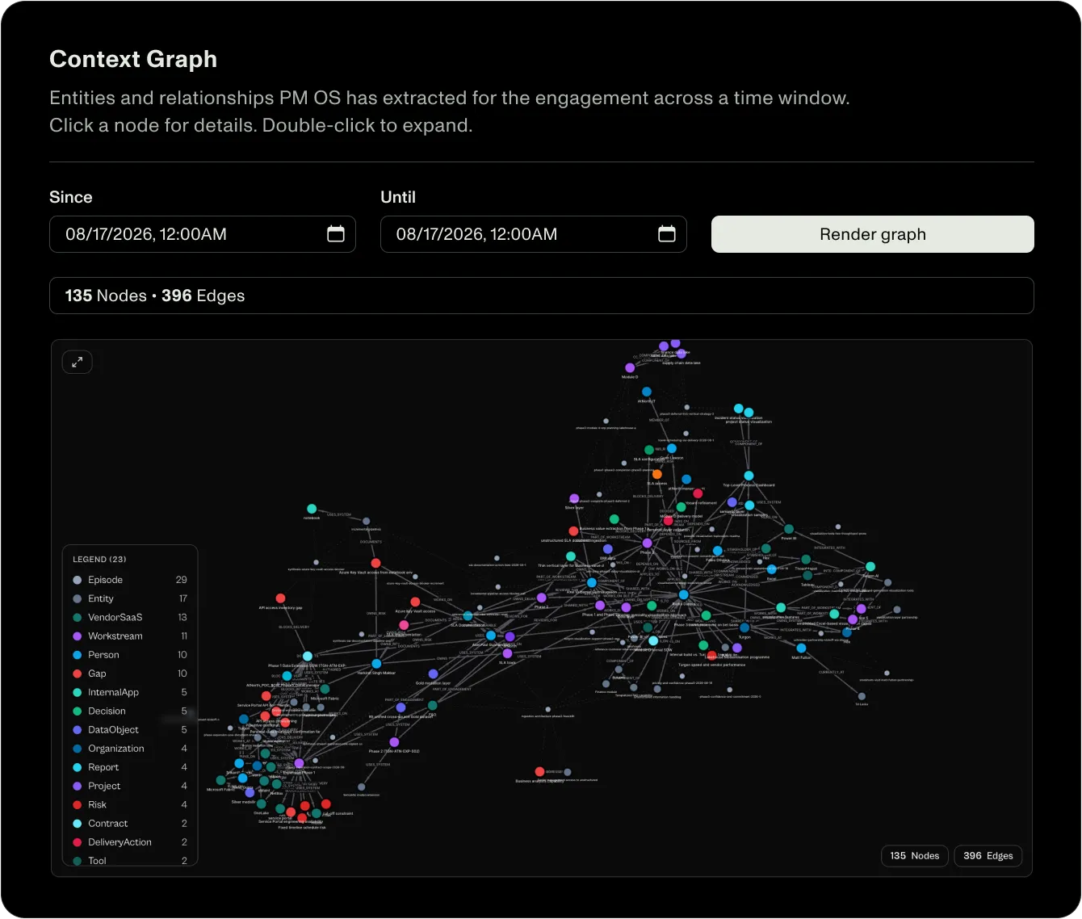1082x919 pixels.
Task: Select the VendorSaaS legend row
Action: 130,617
